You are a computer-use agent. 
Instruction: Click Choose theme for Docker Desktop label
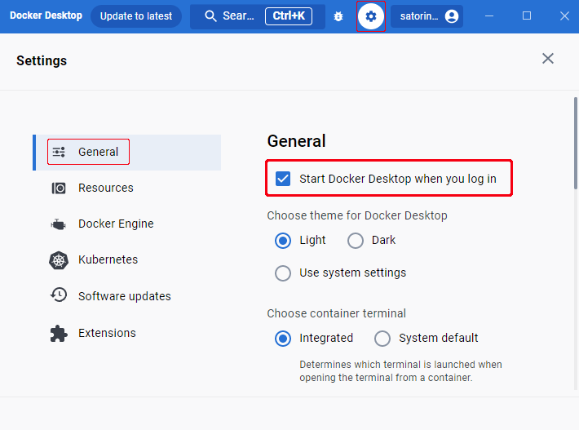pyautogui.click(x=357, y=215)
